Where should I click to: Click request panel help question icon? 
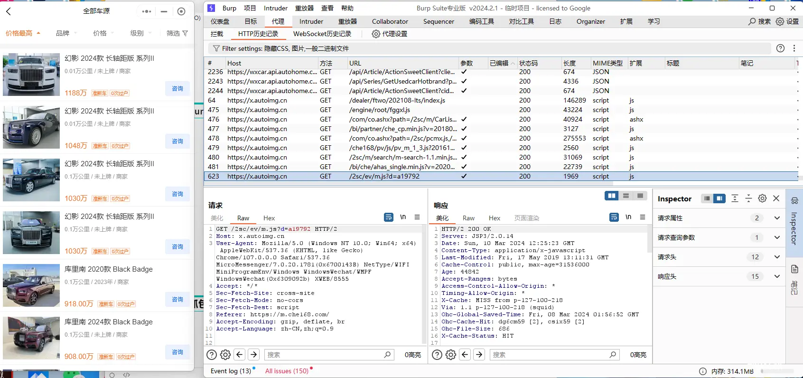click(212, 355)
